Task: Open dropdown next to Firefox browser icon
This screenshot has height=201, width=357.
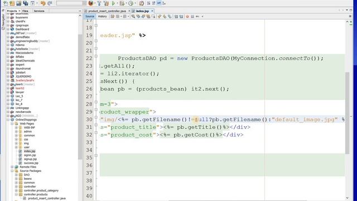Action: point(95,3)
